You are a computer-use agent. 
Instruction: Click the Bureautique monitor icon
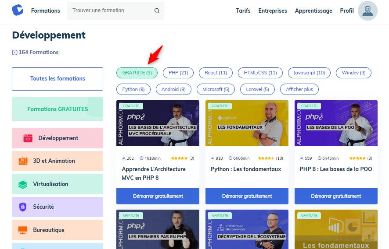pos(23,230)
